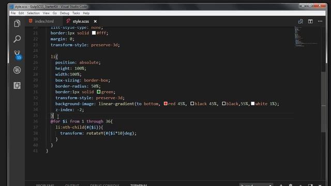331x186 pixels.
Task: Click the HTML file icon on index.html tab
Action: pos(31,21)
